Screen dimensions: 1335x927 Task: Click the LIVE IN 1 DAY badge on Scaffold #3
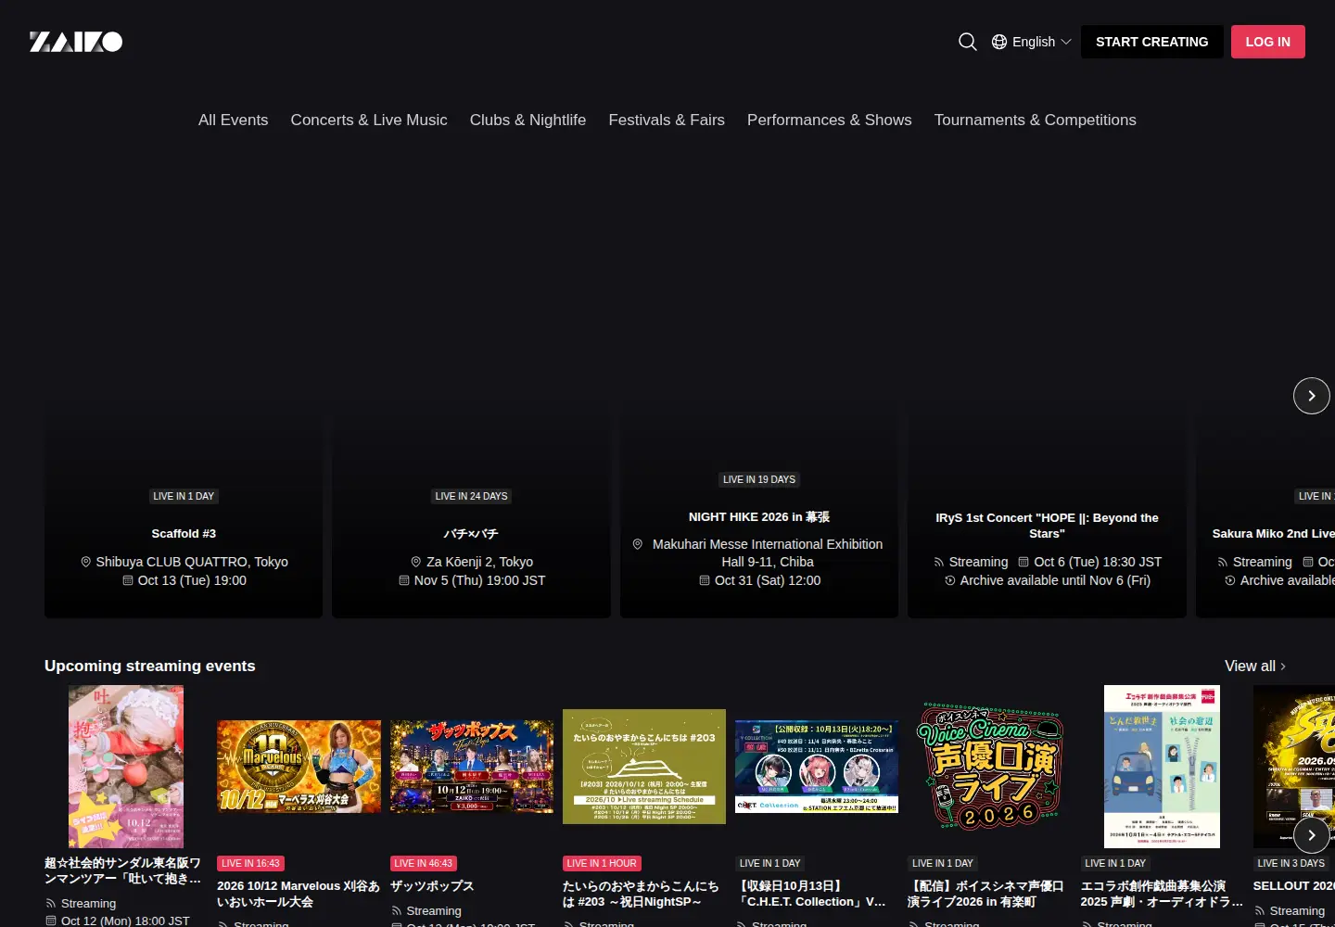pos(184,496)
